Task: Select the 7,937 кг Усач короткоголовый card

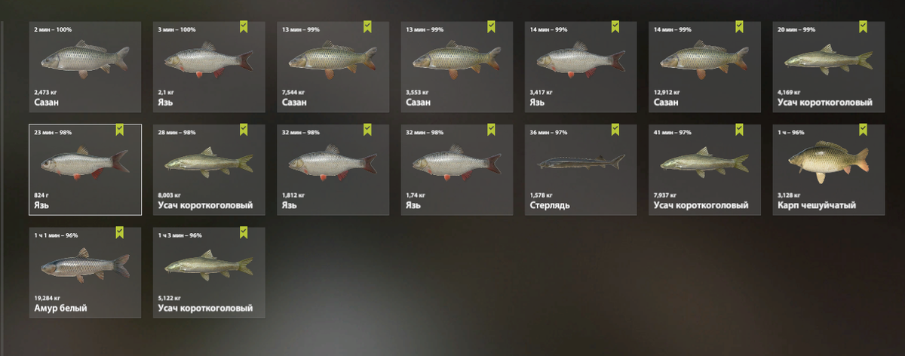Action: [704, 170]
